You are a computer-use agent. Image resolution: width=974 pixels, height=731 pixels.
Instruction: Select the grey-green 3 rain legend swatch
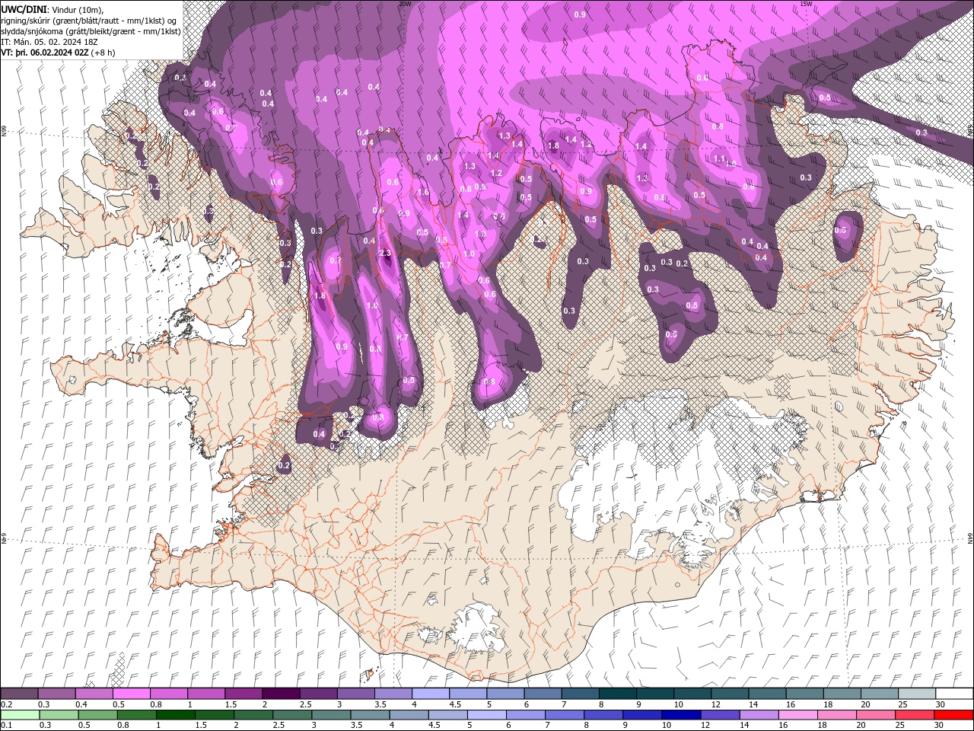[331, 715]
